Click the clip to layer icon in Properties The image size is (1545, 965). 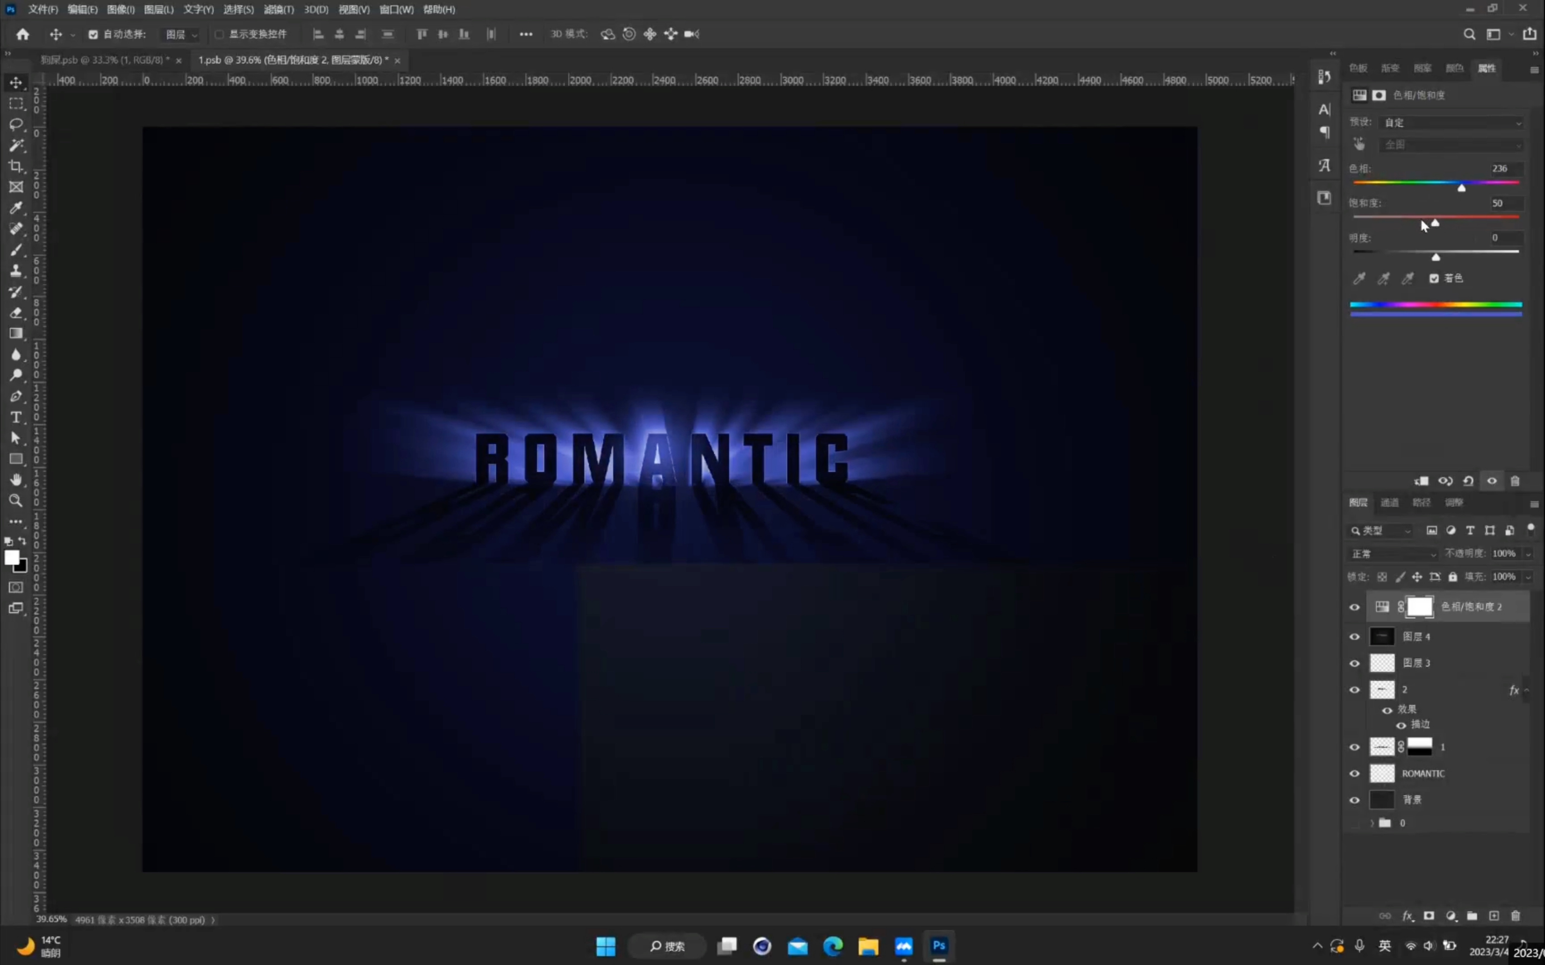1422,481
